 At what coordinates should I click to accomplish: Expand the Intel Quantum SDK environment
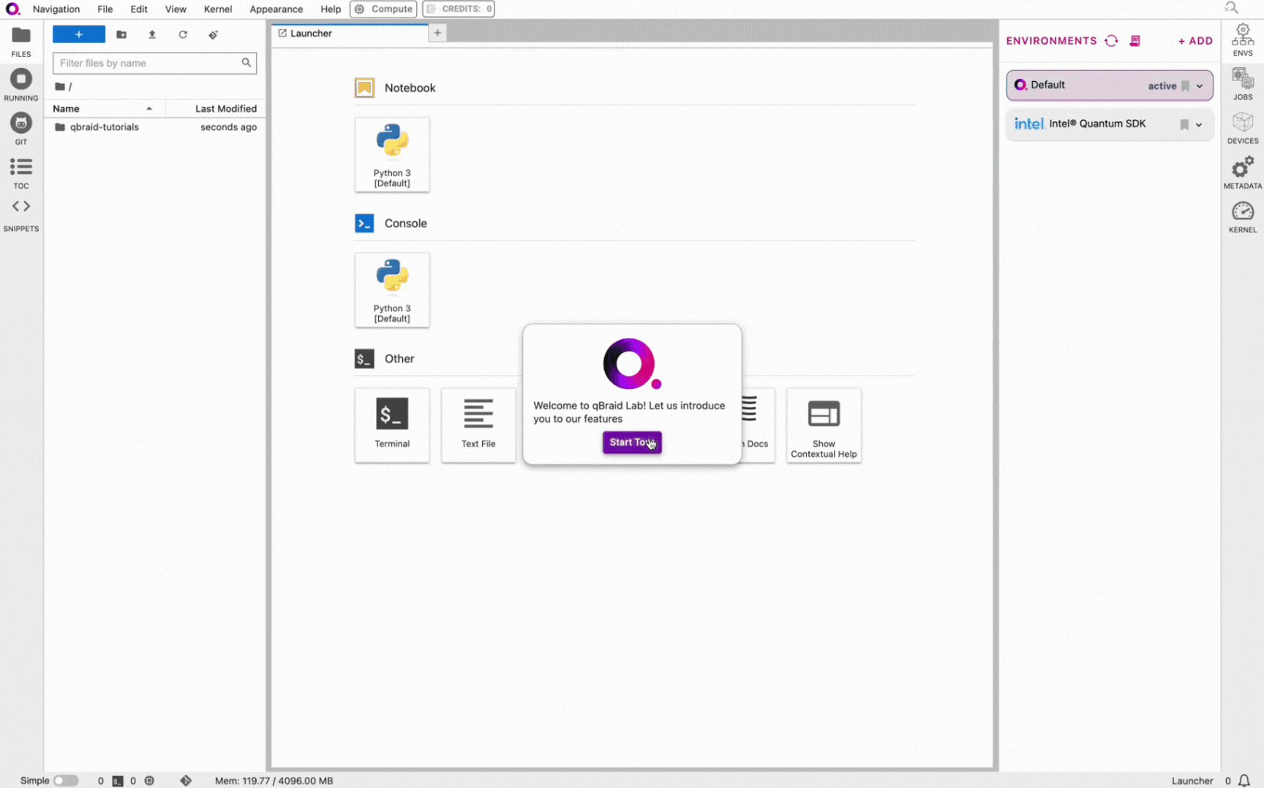coord(1198,124)
